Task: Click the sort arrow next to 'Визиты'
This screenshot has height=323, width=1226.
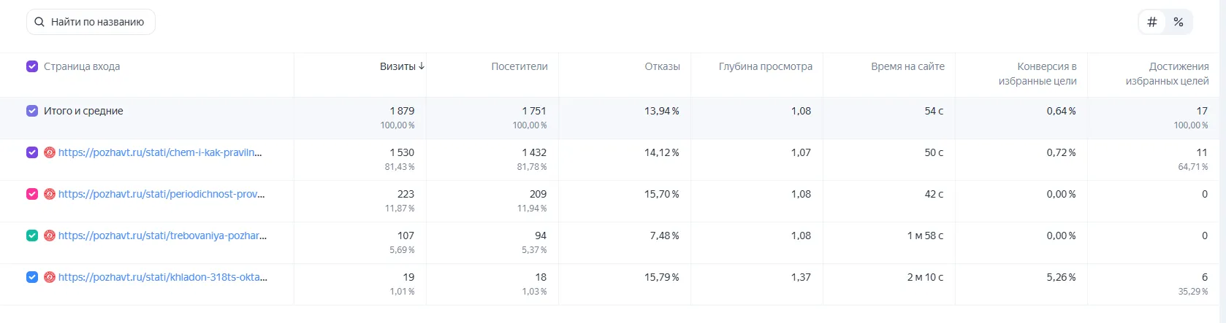Action: tap(422, 66)
